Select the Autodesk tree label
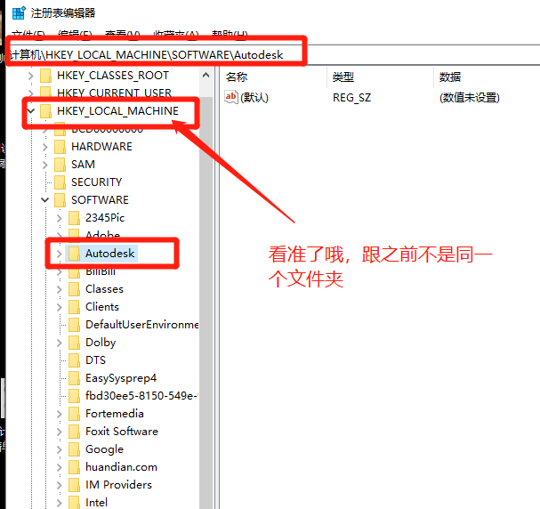540x509 pixels. tap(109, 254)
